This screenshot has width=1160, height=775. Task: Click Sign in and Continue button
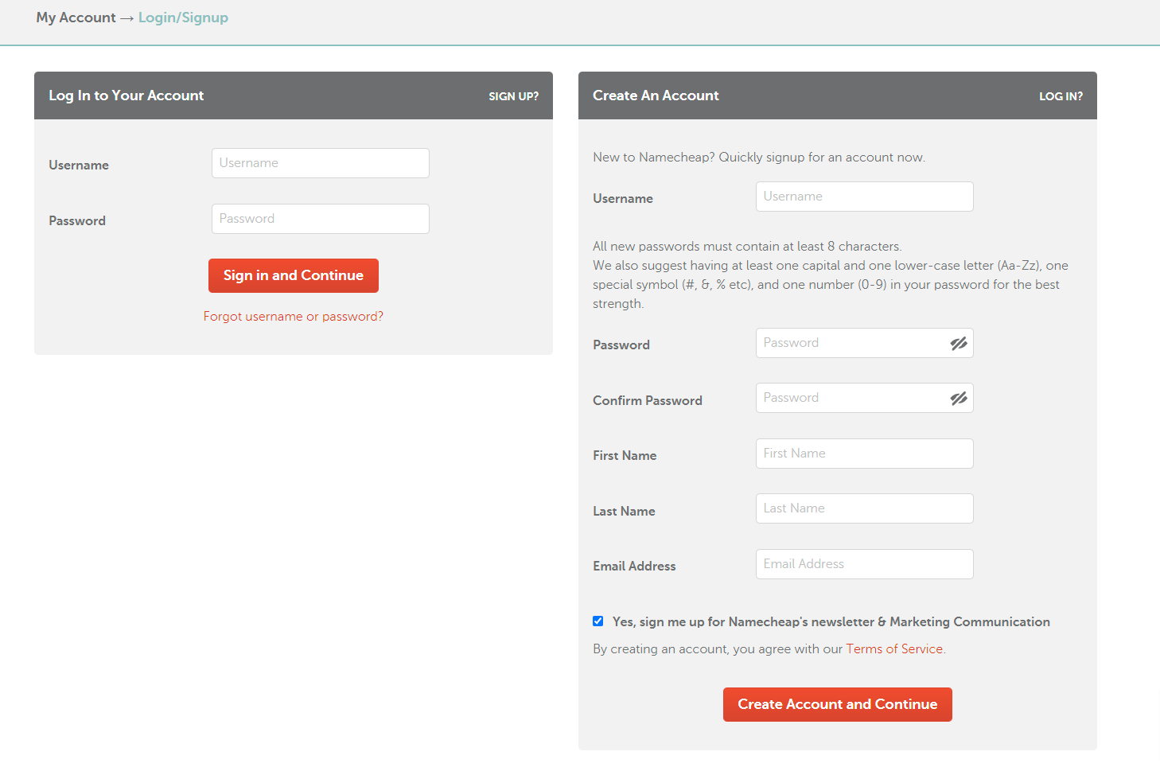(294, 275)
